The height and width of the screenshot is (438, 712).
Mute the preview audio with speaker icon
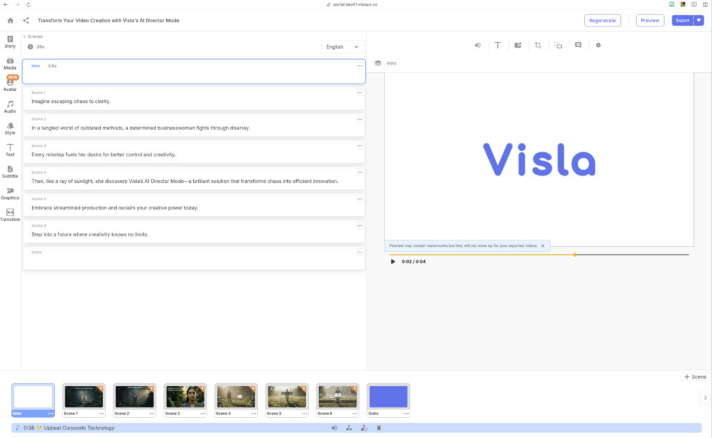(478, 45)
